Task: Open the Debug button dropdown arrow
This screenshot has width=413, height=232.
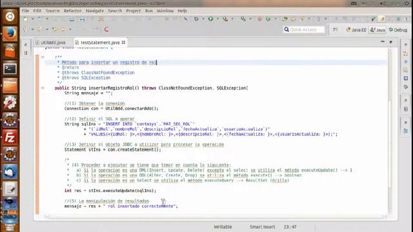Action: pos(203,19)
